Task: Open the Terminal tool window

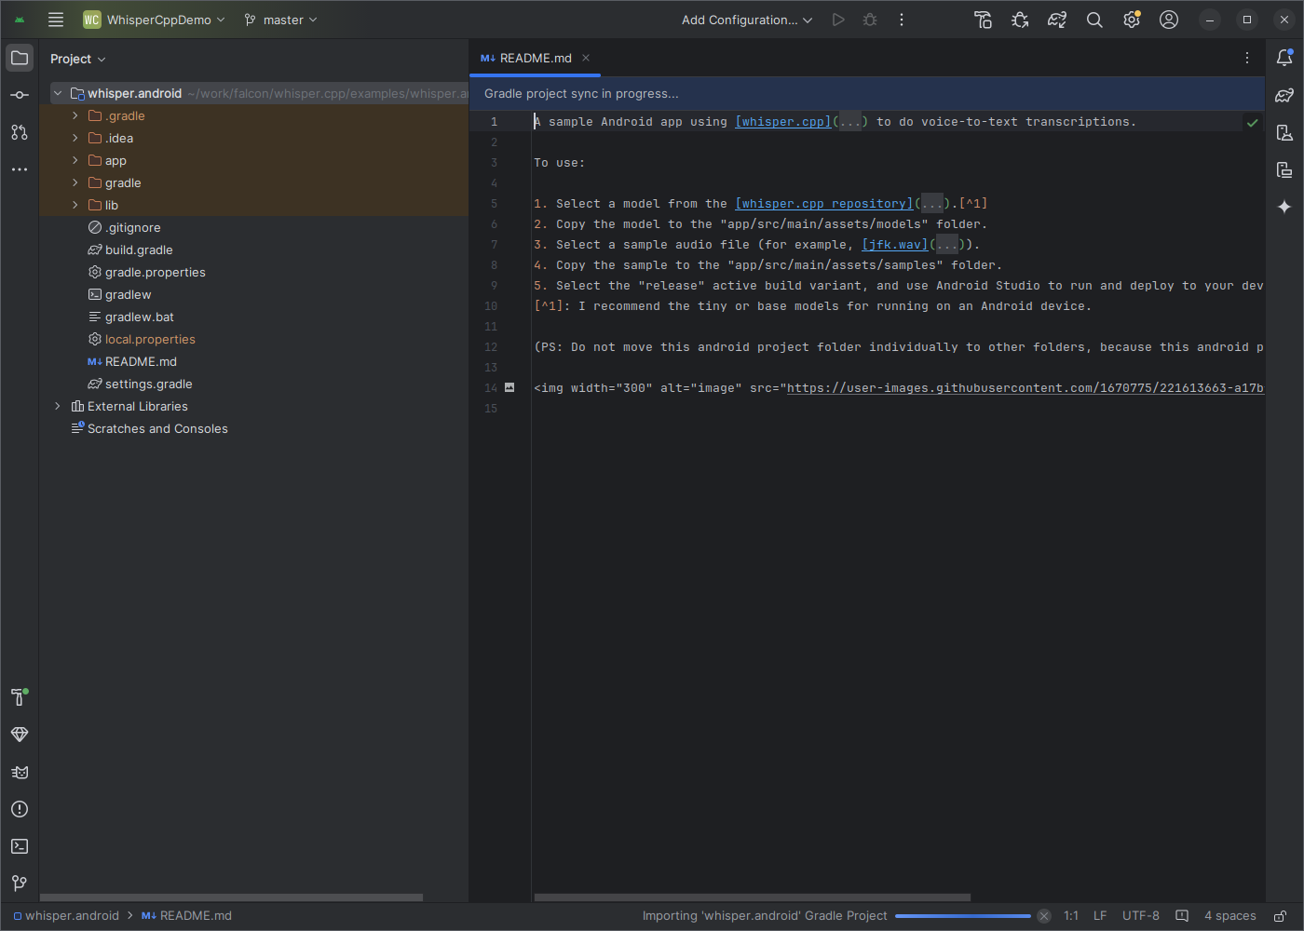Action: [20, 846]
